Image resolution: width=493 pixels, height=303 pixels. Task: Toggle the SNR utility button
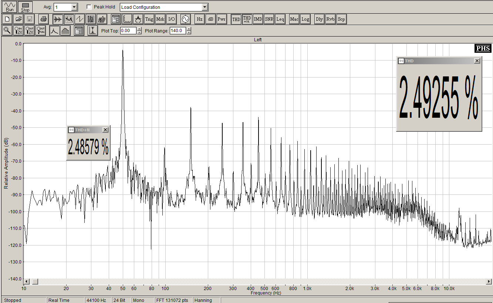pyautogui.click(x=269, y=19)
